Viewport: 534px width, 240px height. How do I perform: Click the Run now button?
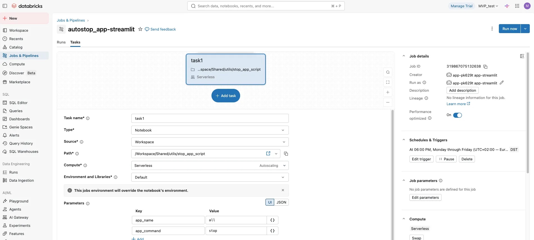coord(510,29)
